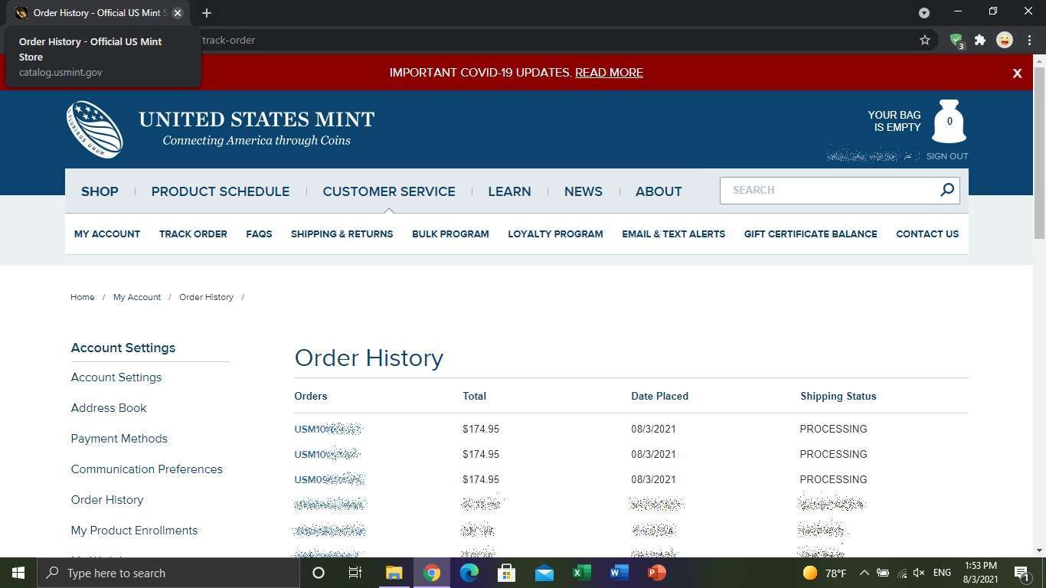Open the ABOUT menu
Screen dimensions: 1046x588
pos(659,191)
